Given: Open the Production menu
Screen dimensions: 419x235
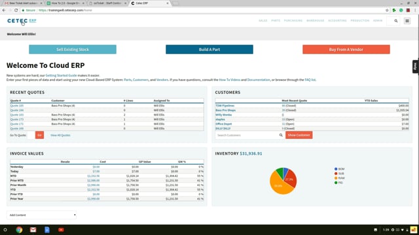Looking at the screenshot, I should 359,20.
